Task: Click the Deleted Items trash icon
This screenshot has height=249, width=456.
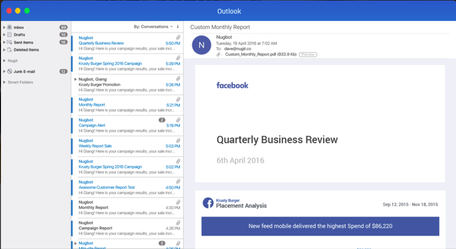Action: (9, 50)
